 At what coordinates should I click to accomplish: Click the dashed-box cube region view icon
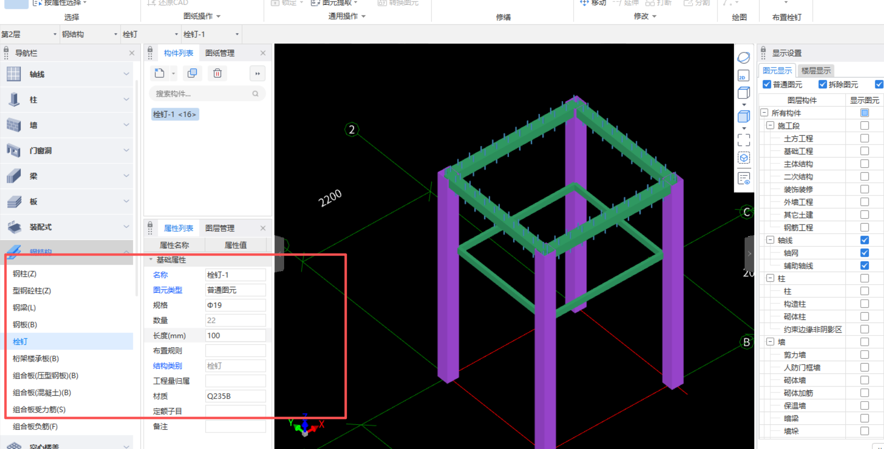[744, 158]
